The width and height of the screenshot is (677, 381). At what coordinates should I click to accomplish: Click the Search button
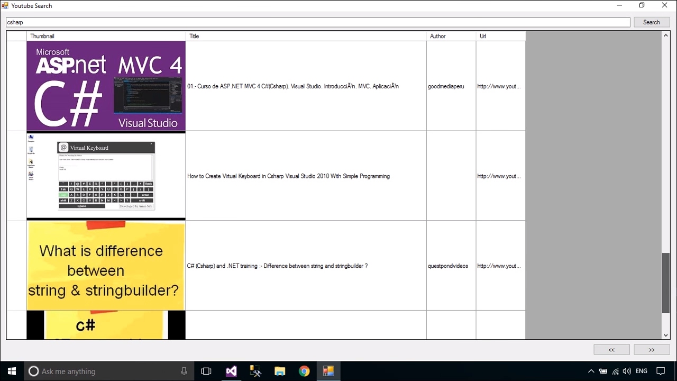pyautogui.click(x=652, y=22)
